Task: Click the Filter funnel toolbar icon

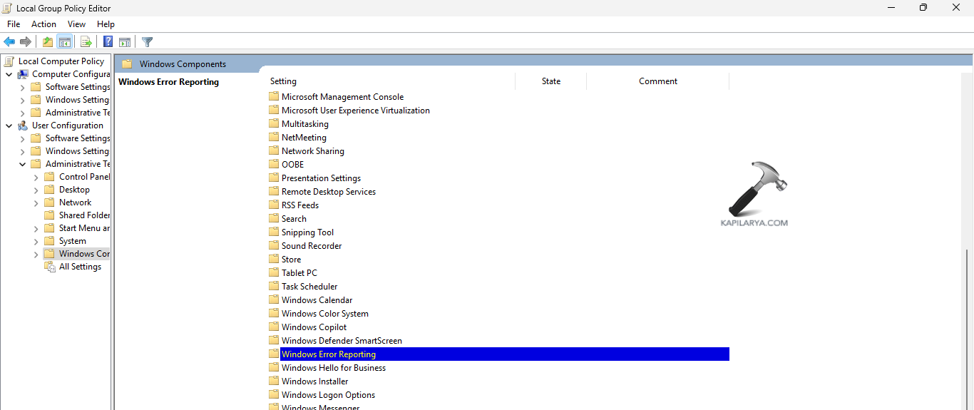Action: click(148, 42)
